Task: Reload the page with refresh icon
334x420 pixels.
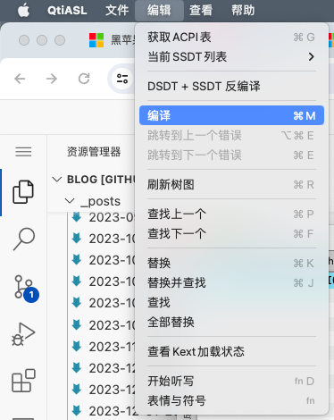Action: (x=84, y=79)
